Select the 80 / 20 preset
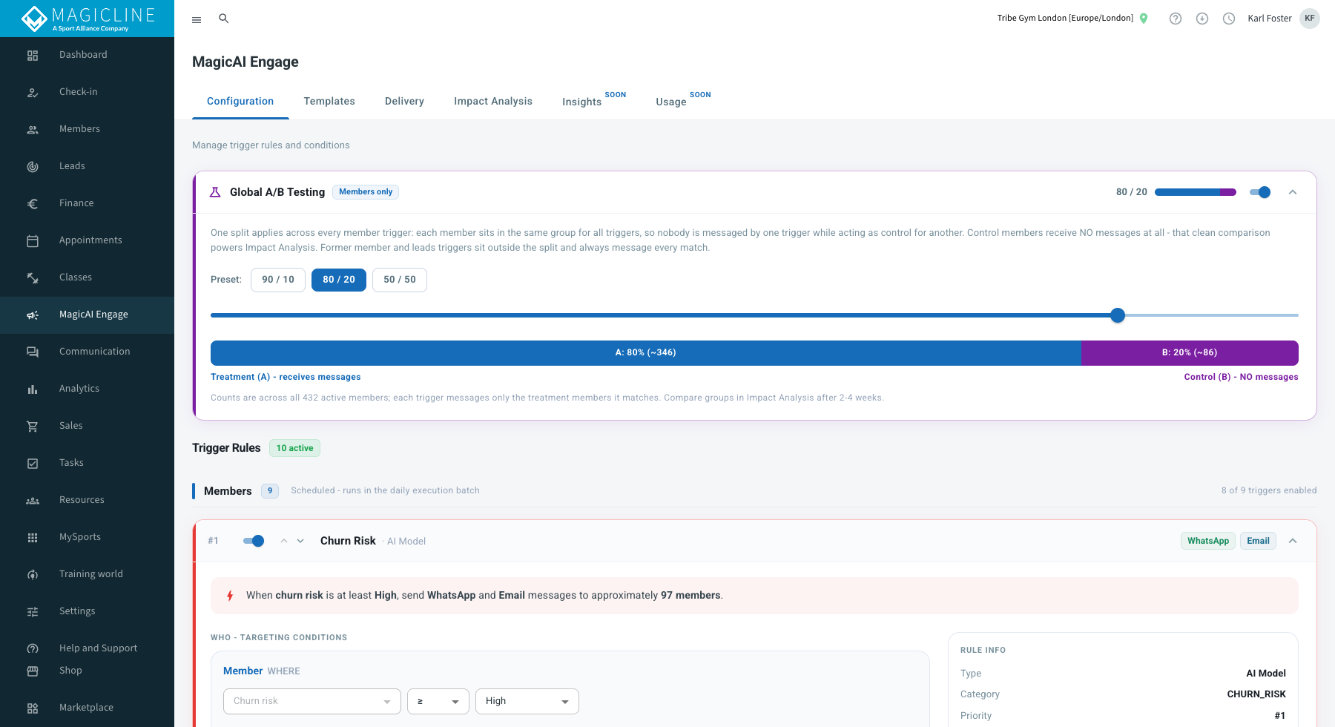This screenshot has width=1335, height=727. tap(339, 280)
